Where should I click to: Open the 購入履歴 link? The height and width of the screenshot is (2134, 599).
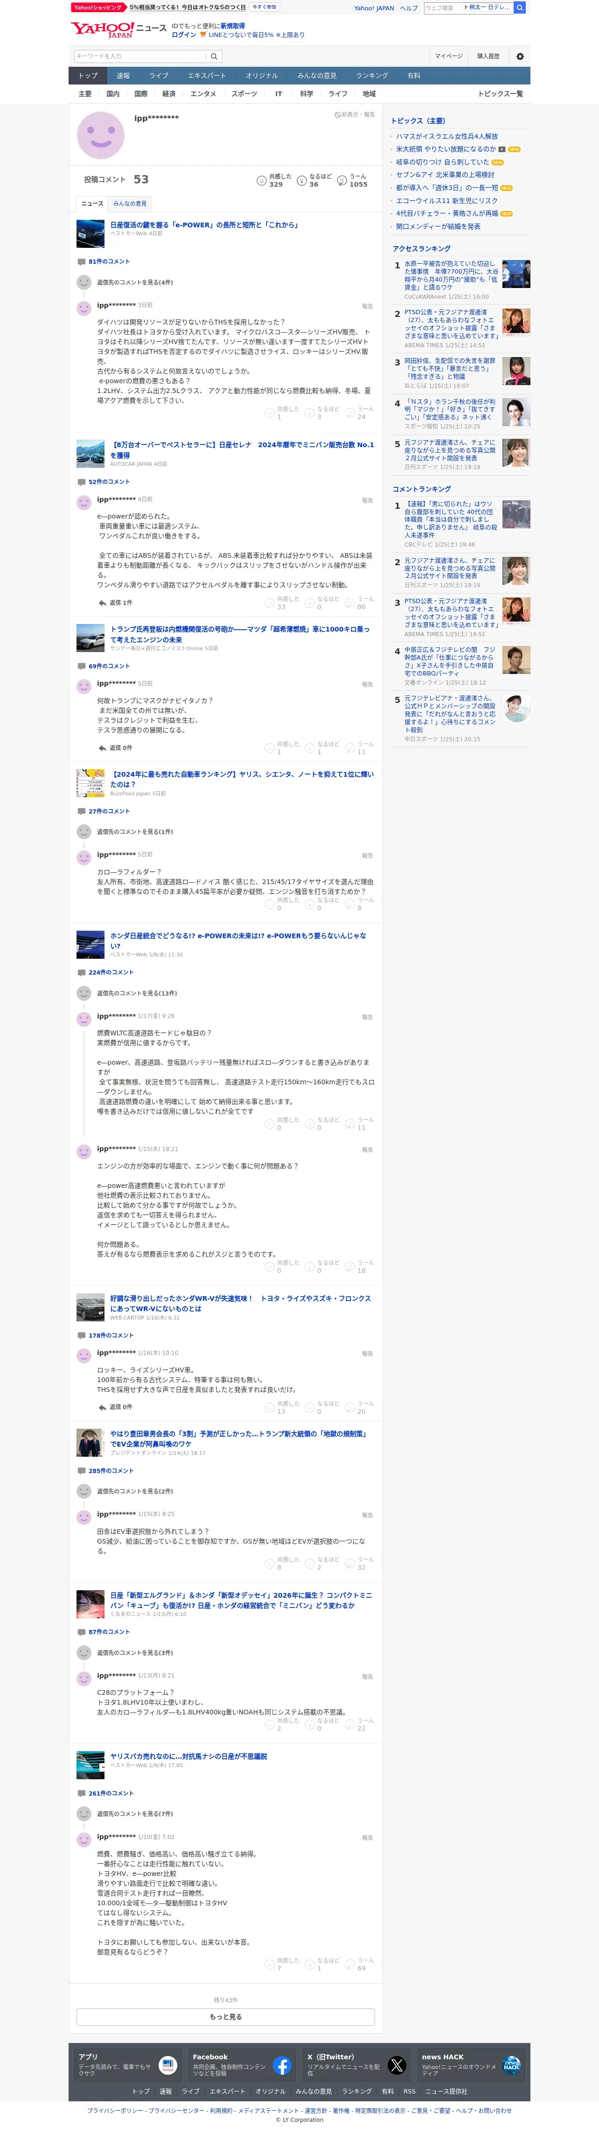[488, 56]
